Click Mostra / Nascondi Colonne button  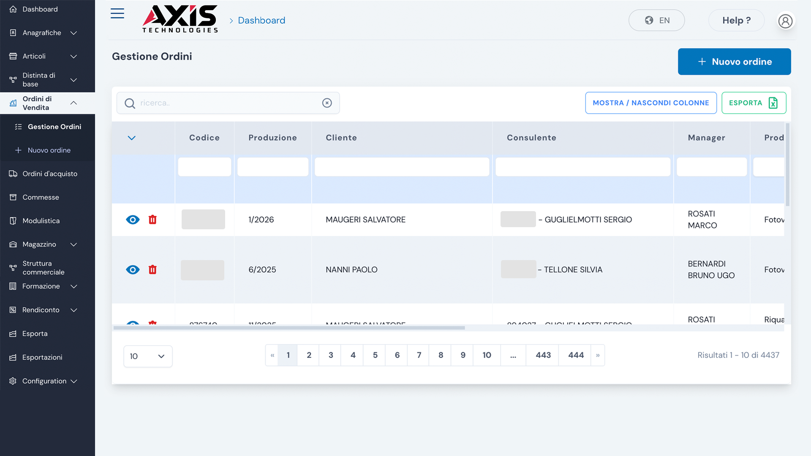[650, 103]
